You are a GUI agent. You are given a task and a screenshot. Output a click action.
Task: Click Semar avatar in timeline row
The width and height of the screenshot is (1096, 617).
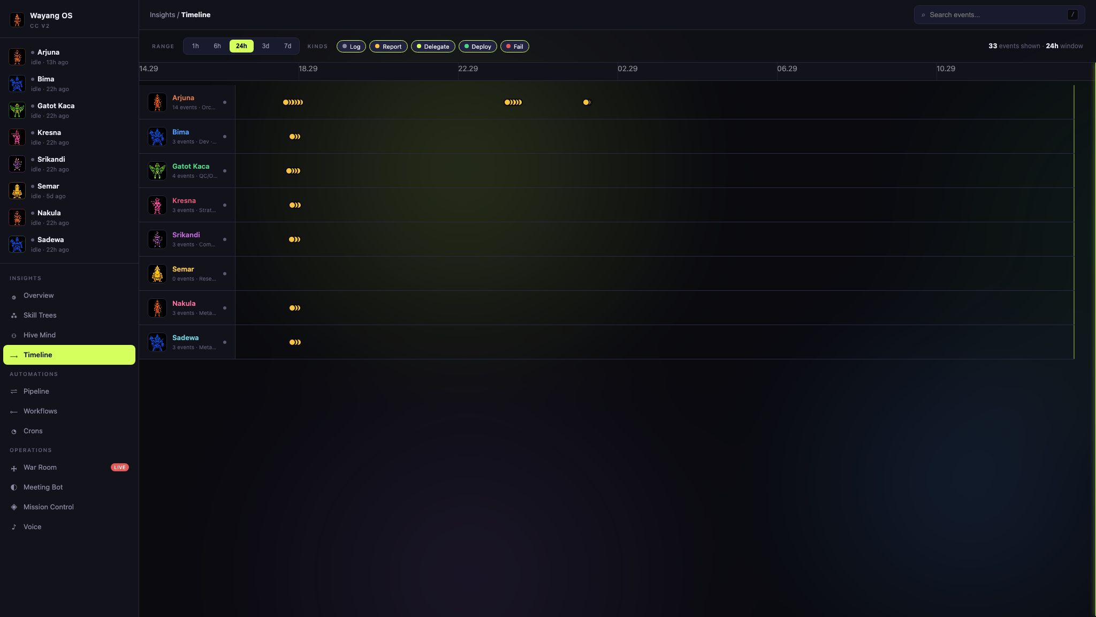[157, 274]
